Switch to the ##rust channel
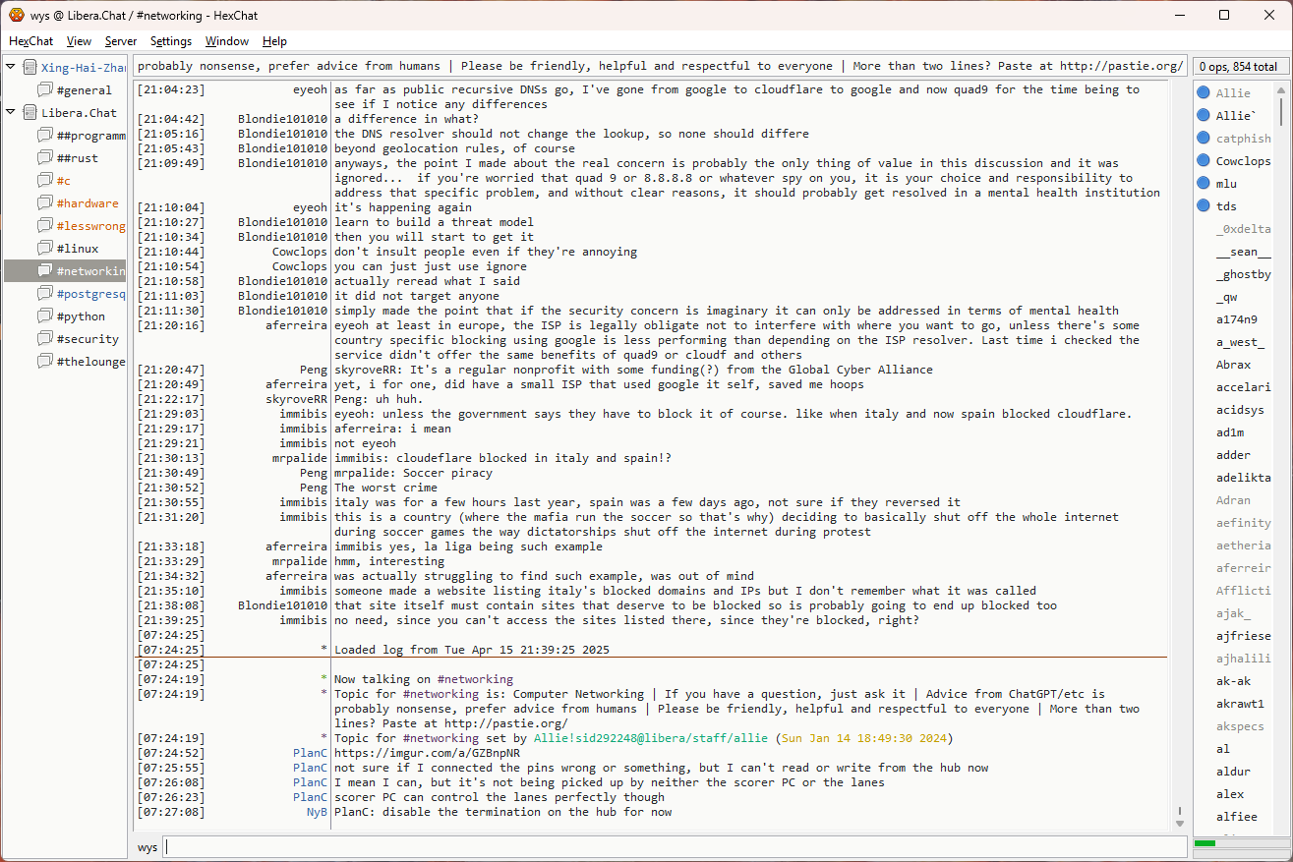The image size is (1293, 862). pos(78,157)
